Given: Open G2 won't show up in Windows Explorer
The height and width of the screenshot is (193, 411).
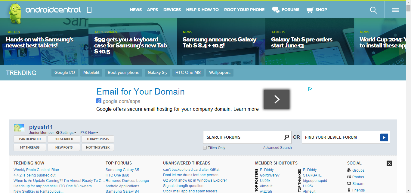Looking at the screenshot, I should point(195,180).
